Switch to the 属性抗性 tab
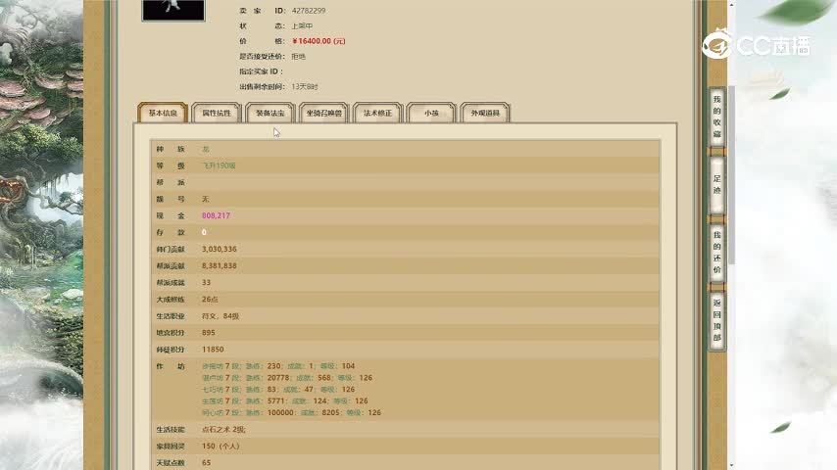The width and height of the screenshot is (837, 470). pos(217,114)
